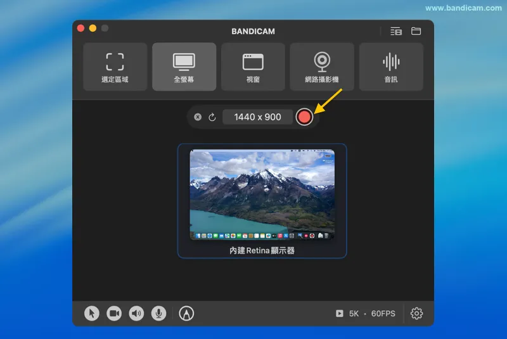
Task: Switch to 全螢幕 full screen mode
Action: (184, 67)
